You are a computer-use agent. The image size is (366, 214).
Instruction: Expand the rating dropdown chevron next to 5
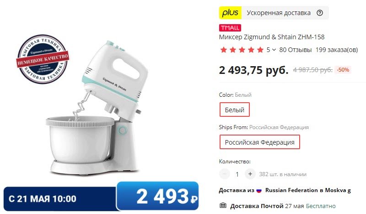point(274,50)
